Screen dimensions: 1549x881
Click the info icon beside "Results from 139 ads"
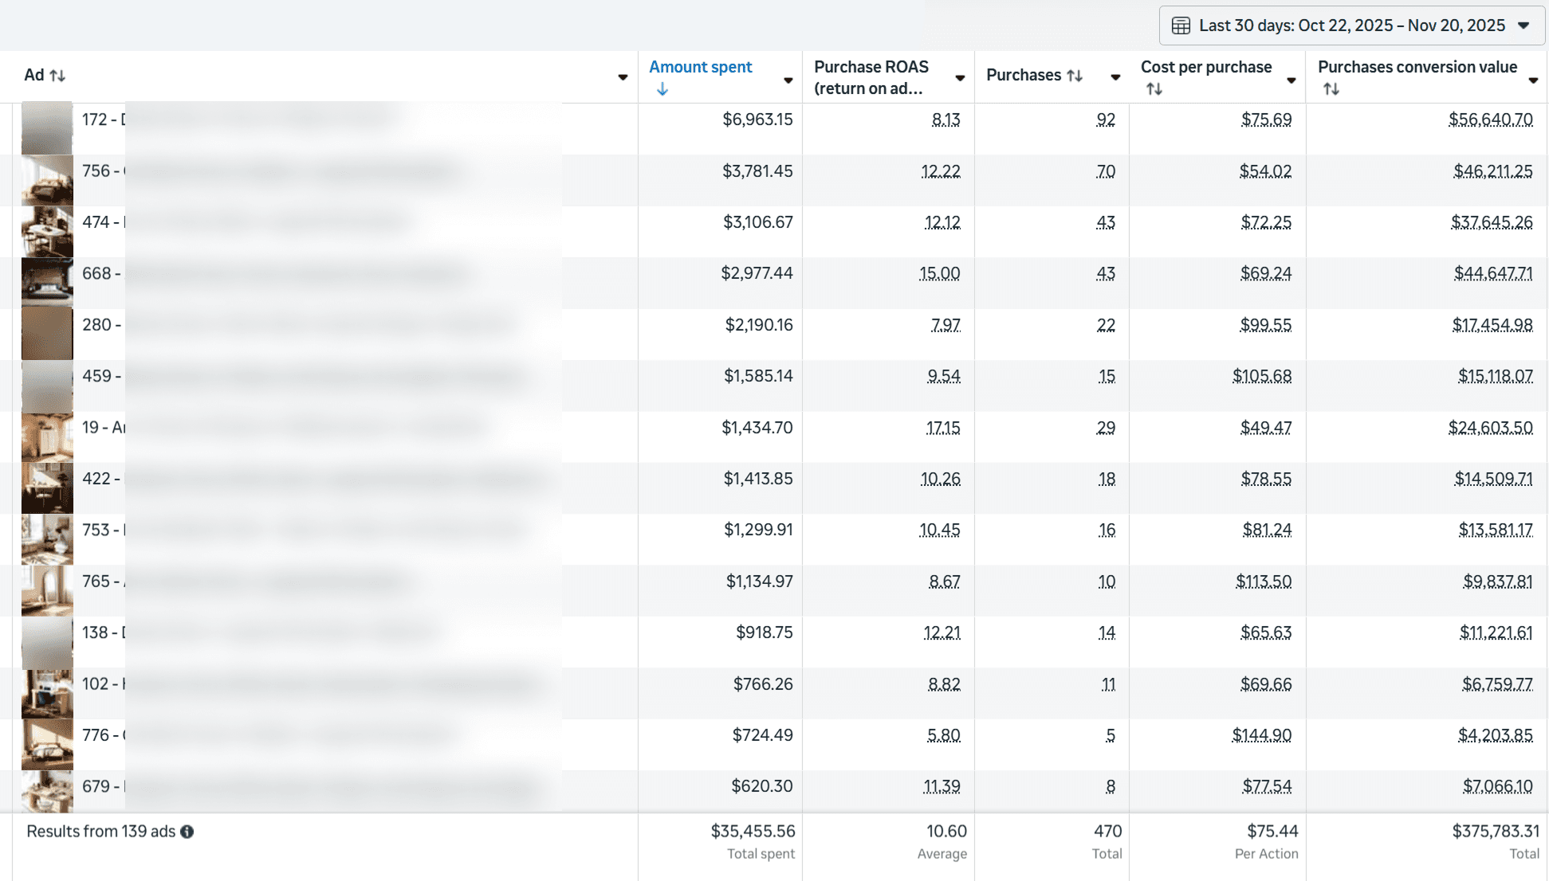pos(187,832)
